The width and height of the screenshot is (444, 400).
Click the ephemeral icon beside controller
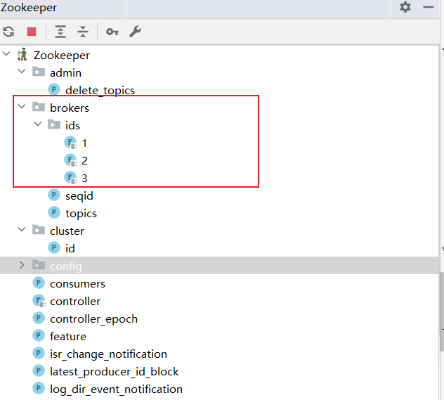click(x=39, y=301)
